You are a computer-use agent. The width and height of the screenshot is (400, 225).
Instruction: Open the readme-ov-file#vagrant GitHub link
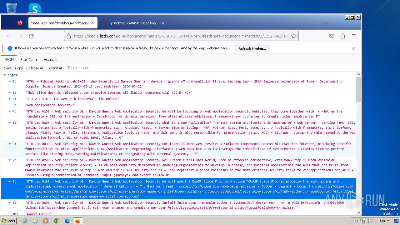268,191
